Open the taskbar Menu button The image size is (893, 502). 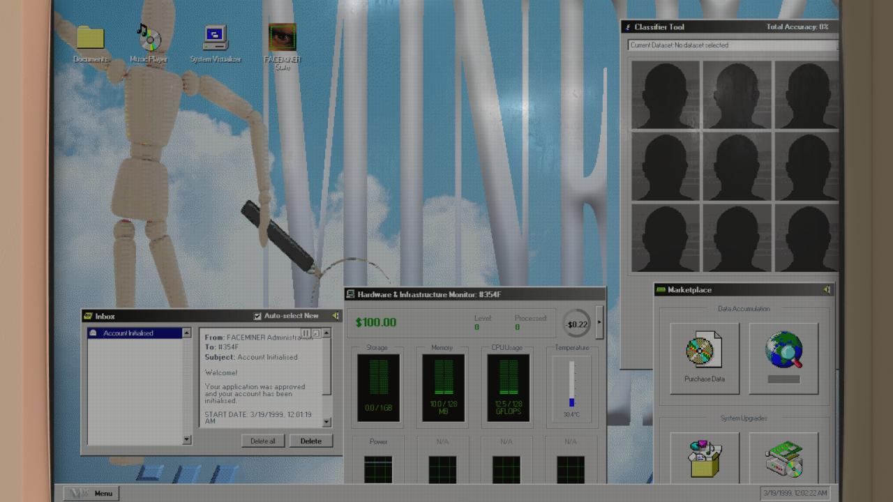pyautogui.click(x=92, y=494)
